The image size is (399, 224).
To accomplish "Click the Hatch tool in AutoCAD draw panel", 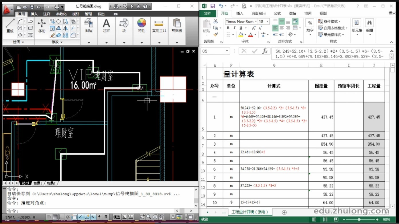I will (30, 35).
